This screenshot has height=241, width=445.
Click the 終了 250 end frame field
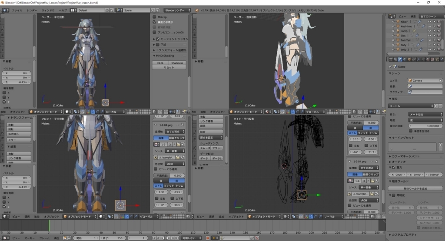pos(112,238)
